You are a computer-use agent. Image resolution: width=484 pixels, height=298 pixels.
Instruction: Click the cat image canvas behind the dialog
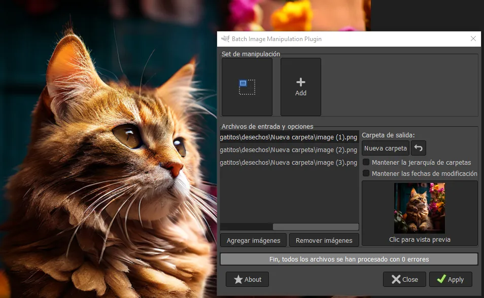click(x=101, y=152)
